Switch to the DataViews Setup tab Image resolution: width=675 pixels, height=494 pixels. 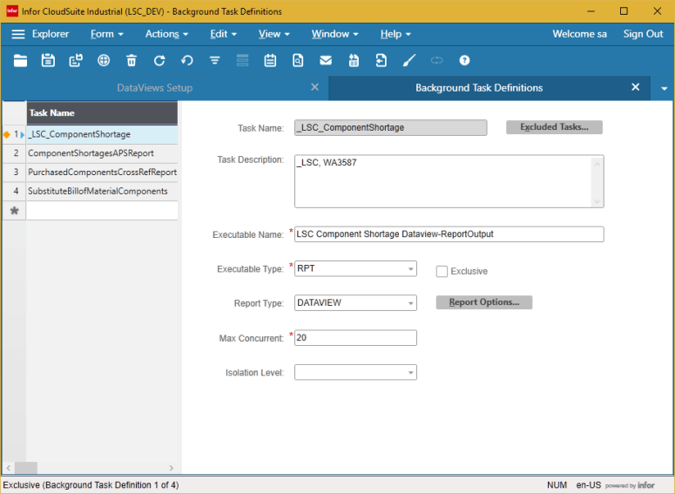(155, 88)
